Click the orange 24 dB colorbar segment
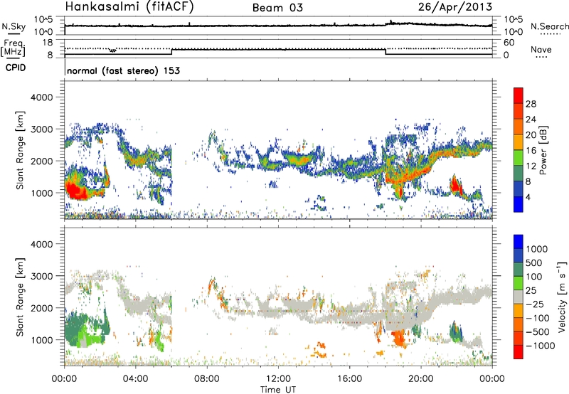 pos(519,127)
